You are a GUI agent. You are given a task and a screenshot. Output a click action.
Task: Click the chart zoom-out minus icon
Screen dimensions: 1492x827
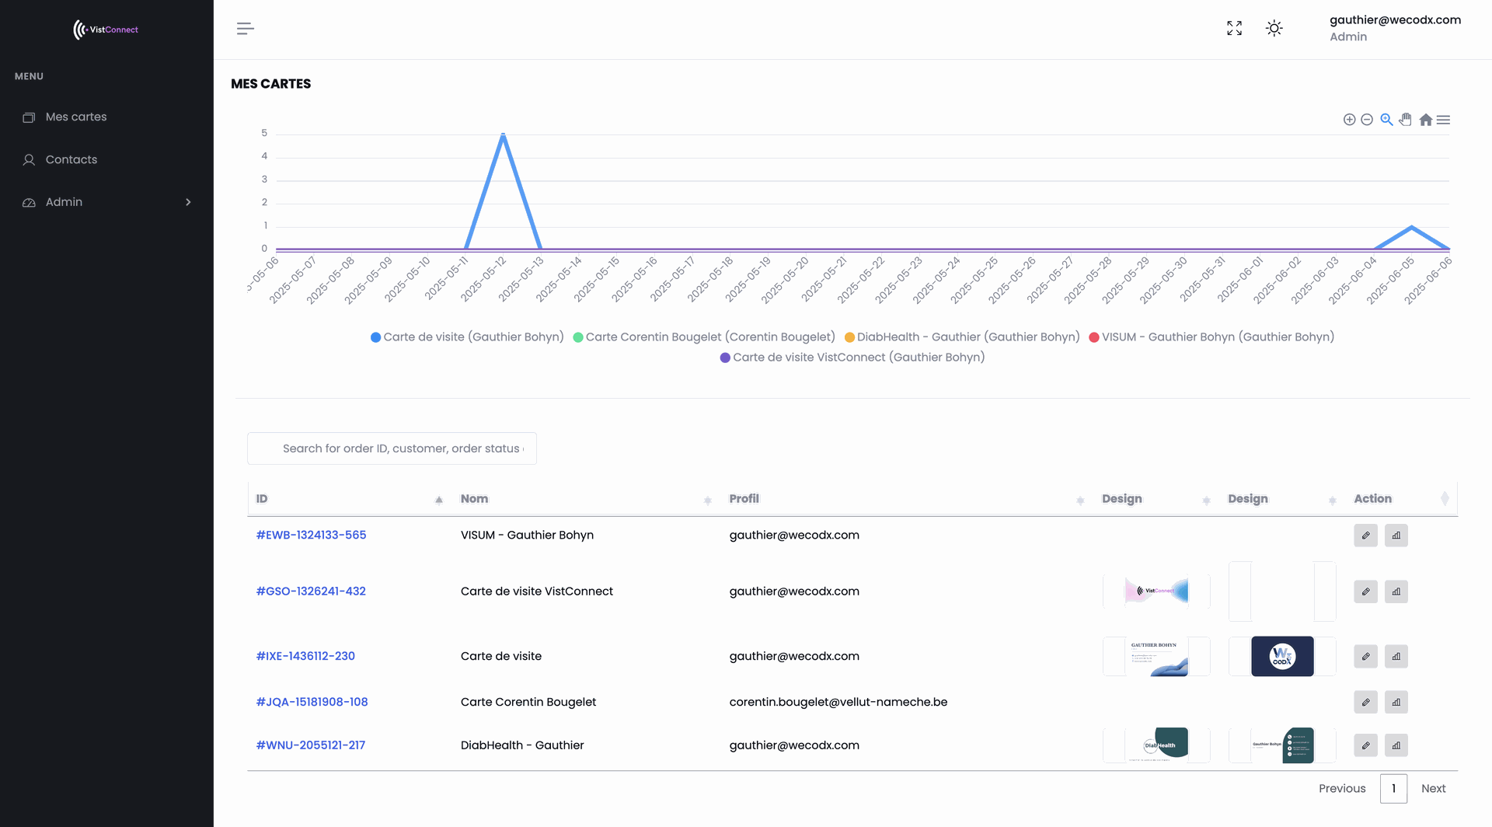[x=1367, y=120]
